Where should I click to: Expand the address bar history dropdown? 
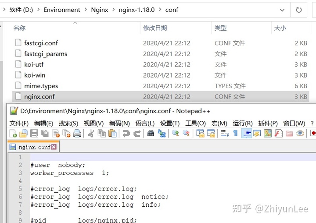pyautogui.click(x=282, y=10)
